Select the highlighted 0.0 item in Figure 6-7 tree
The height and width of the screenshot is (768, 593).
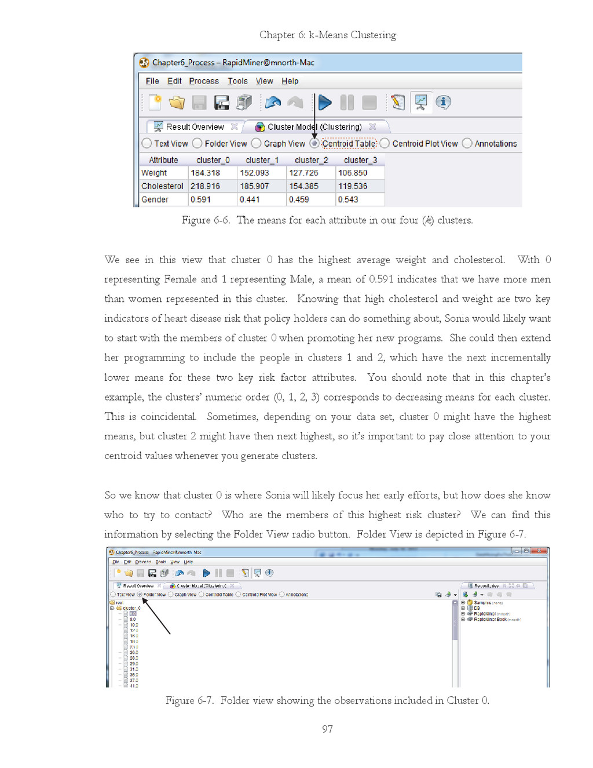click(x=133, y=613)
